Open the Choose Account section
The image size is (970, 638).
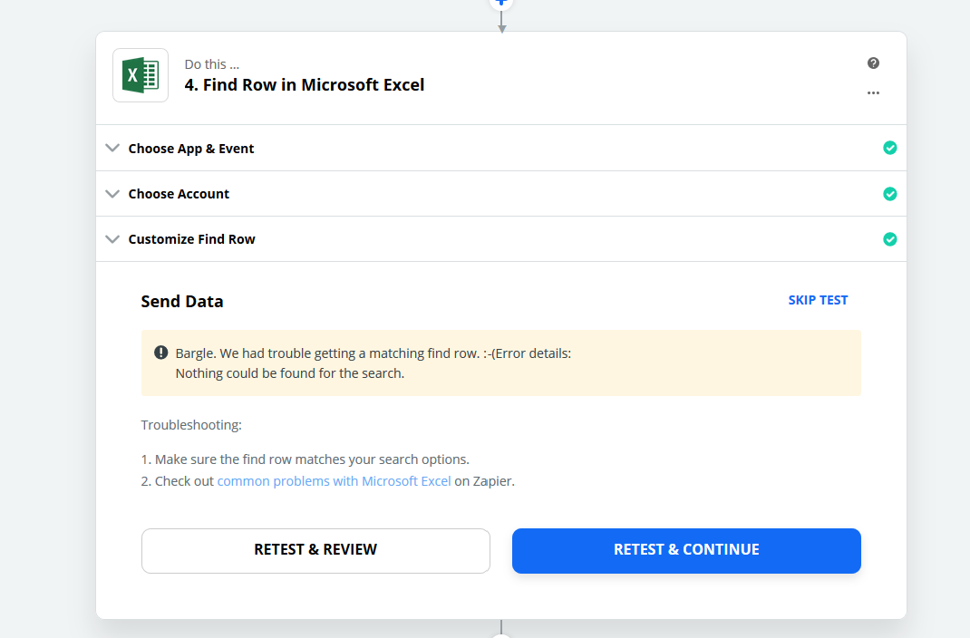(501, 194)
